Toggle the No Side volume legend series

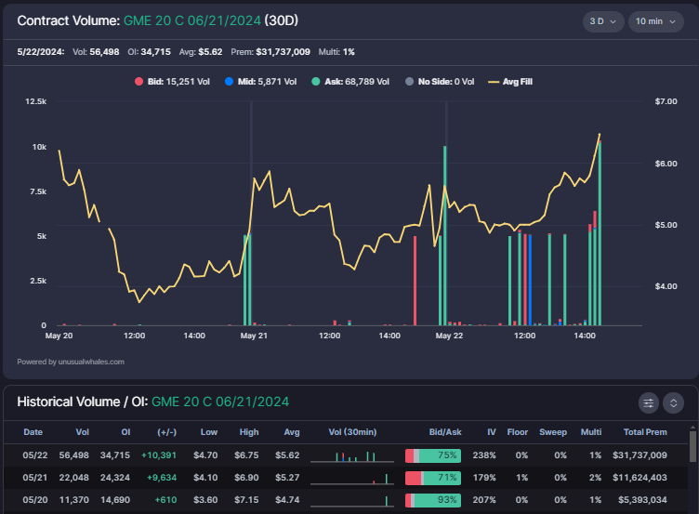[x=440, y=82]
